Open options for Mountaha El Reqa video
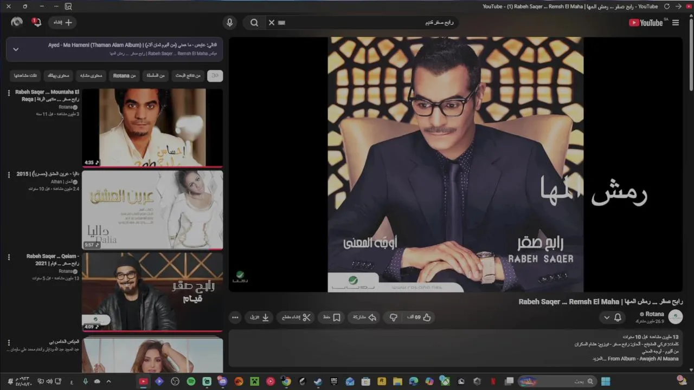 pos(9,93)
